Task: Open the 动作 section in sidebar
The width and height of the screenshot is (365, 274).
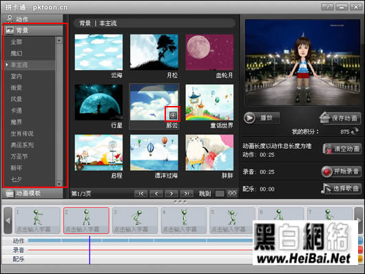Action: tap(32, 19)
